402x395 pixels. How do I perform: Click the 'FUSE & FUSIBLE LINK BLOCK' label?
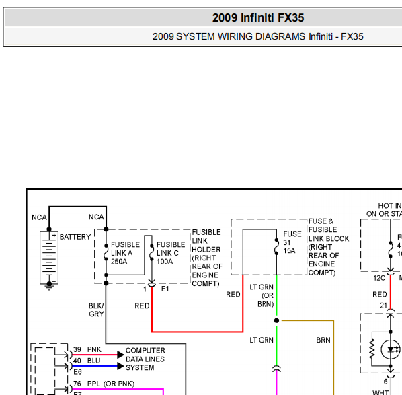click(x=329, y=247)
